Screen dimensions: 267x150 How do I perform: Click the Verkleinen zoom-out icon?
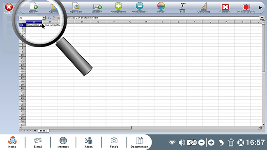[140, 6]
